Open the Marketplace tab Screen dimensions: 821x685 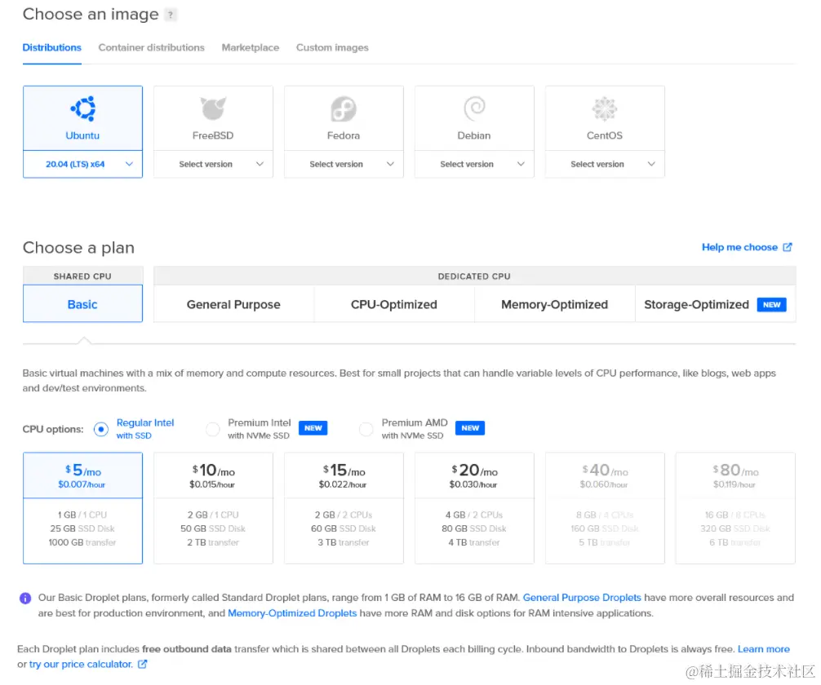[251, 47]
